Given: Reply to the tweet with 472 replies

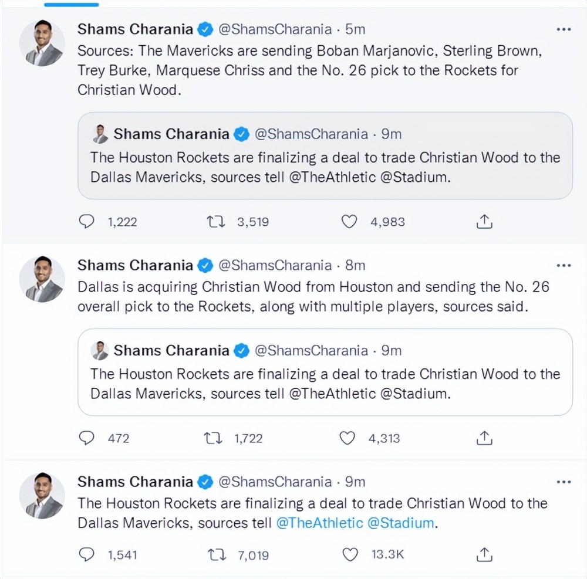Looking at the screenshot, I should (86, 438).
